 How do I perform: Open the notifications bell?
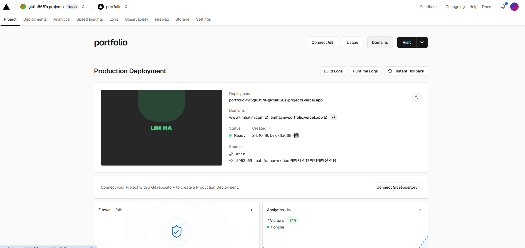pos(503,7)
